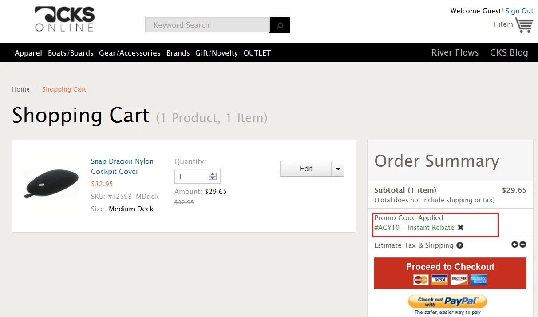
Task: Click the Estimate Tax & Shipping label
Action: (414, 245)
